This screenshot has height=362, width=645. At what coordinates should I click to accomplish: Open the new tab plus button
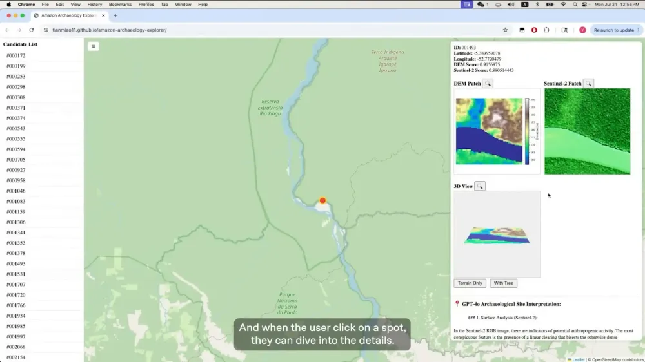coord(115,15)
